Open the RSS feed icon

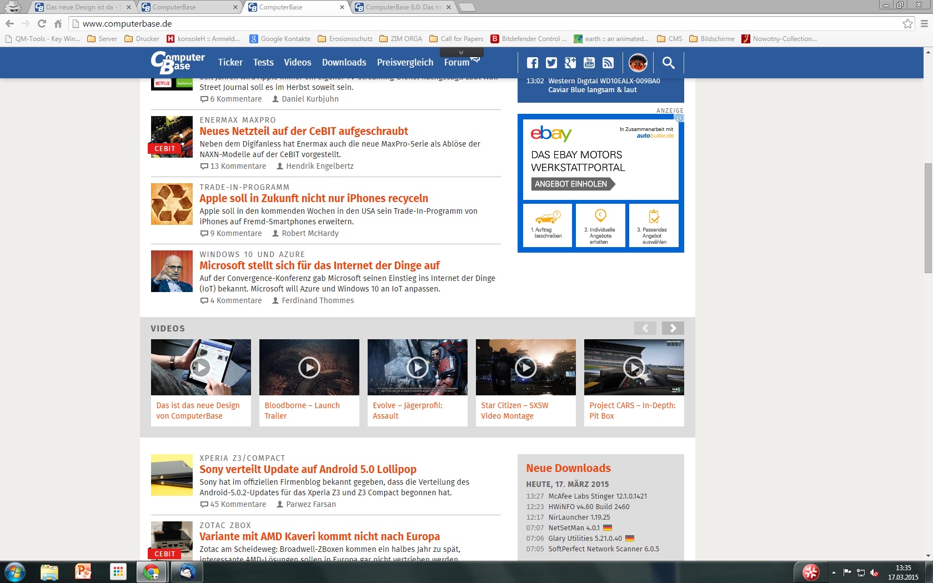click(x=608, y=63)
